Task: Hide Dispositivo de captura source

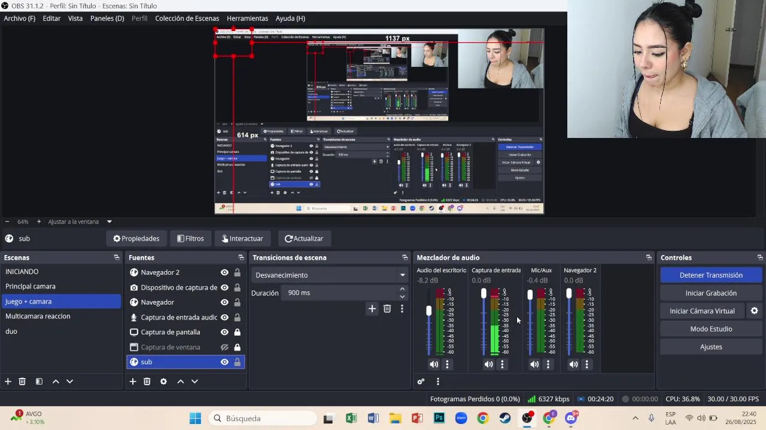Action: point(224,287)
